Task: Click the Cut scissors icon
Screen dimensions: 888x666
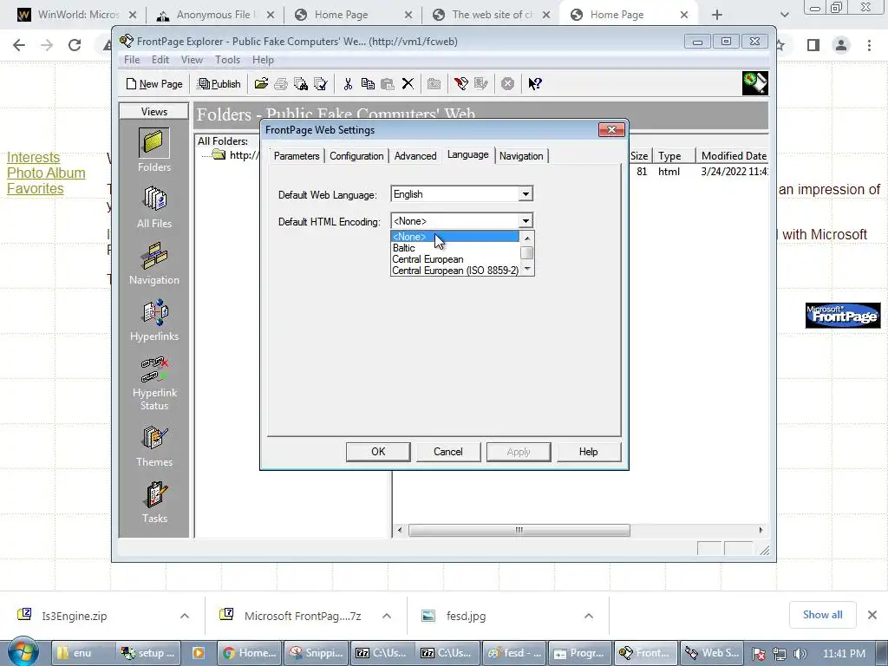Action: point(348,84)
